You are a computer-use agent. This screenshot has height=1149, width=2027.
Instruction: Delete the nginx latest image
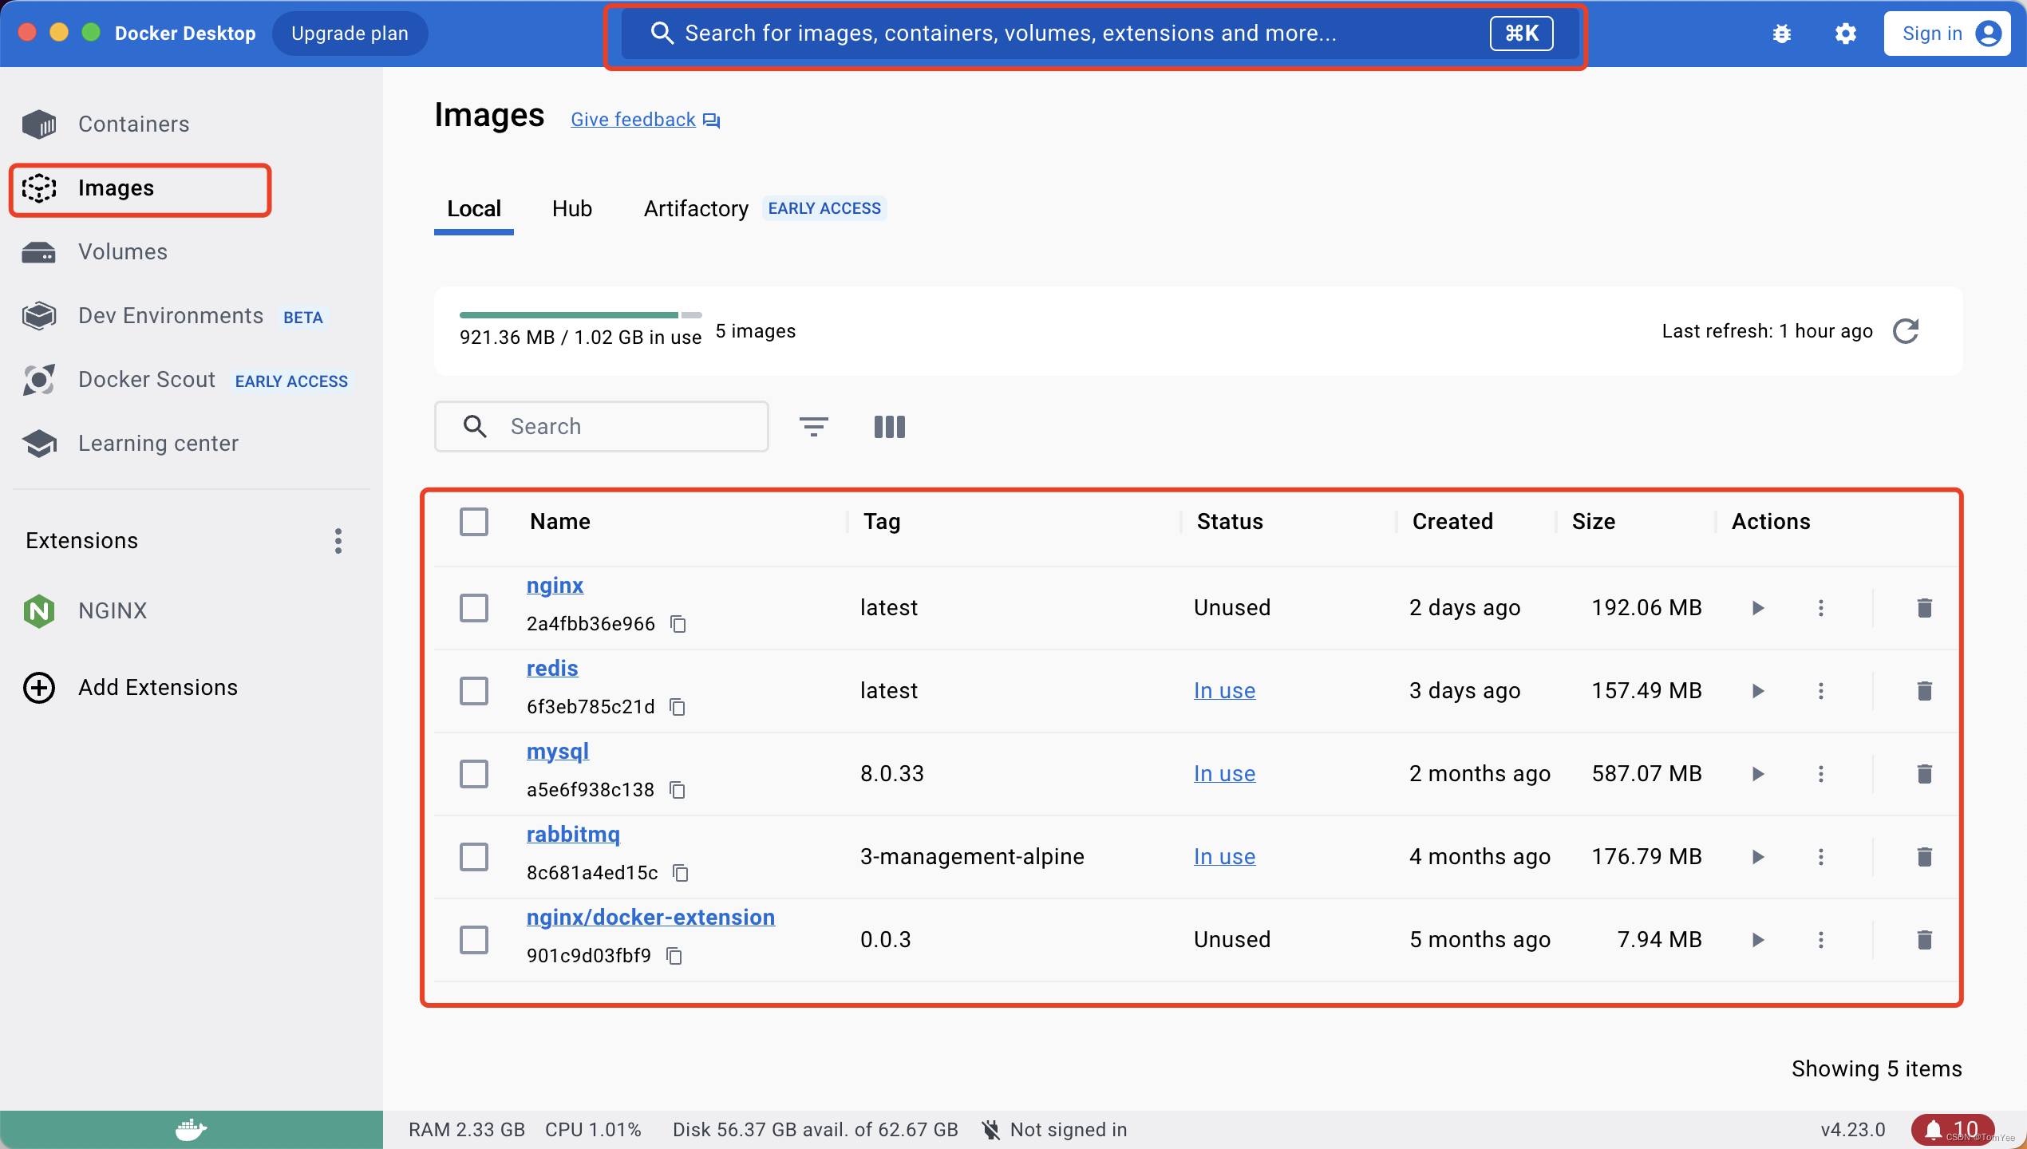tap(1925, 608)
